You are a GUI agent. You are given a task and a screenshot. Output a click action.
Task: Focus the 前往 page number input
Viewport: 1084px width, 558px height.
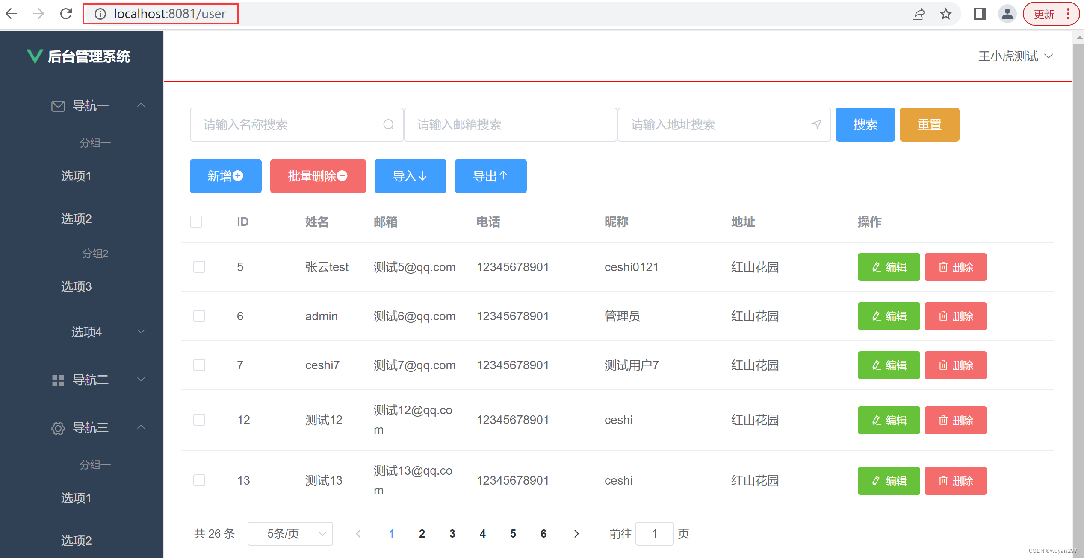coord(654,534)
